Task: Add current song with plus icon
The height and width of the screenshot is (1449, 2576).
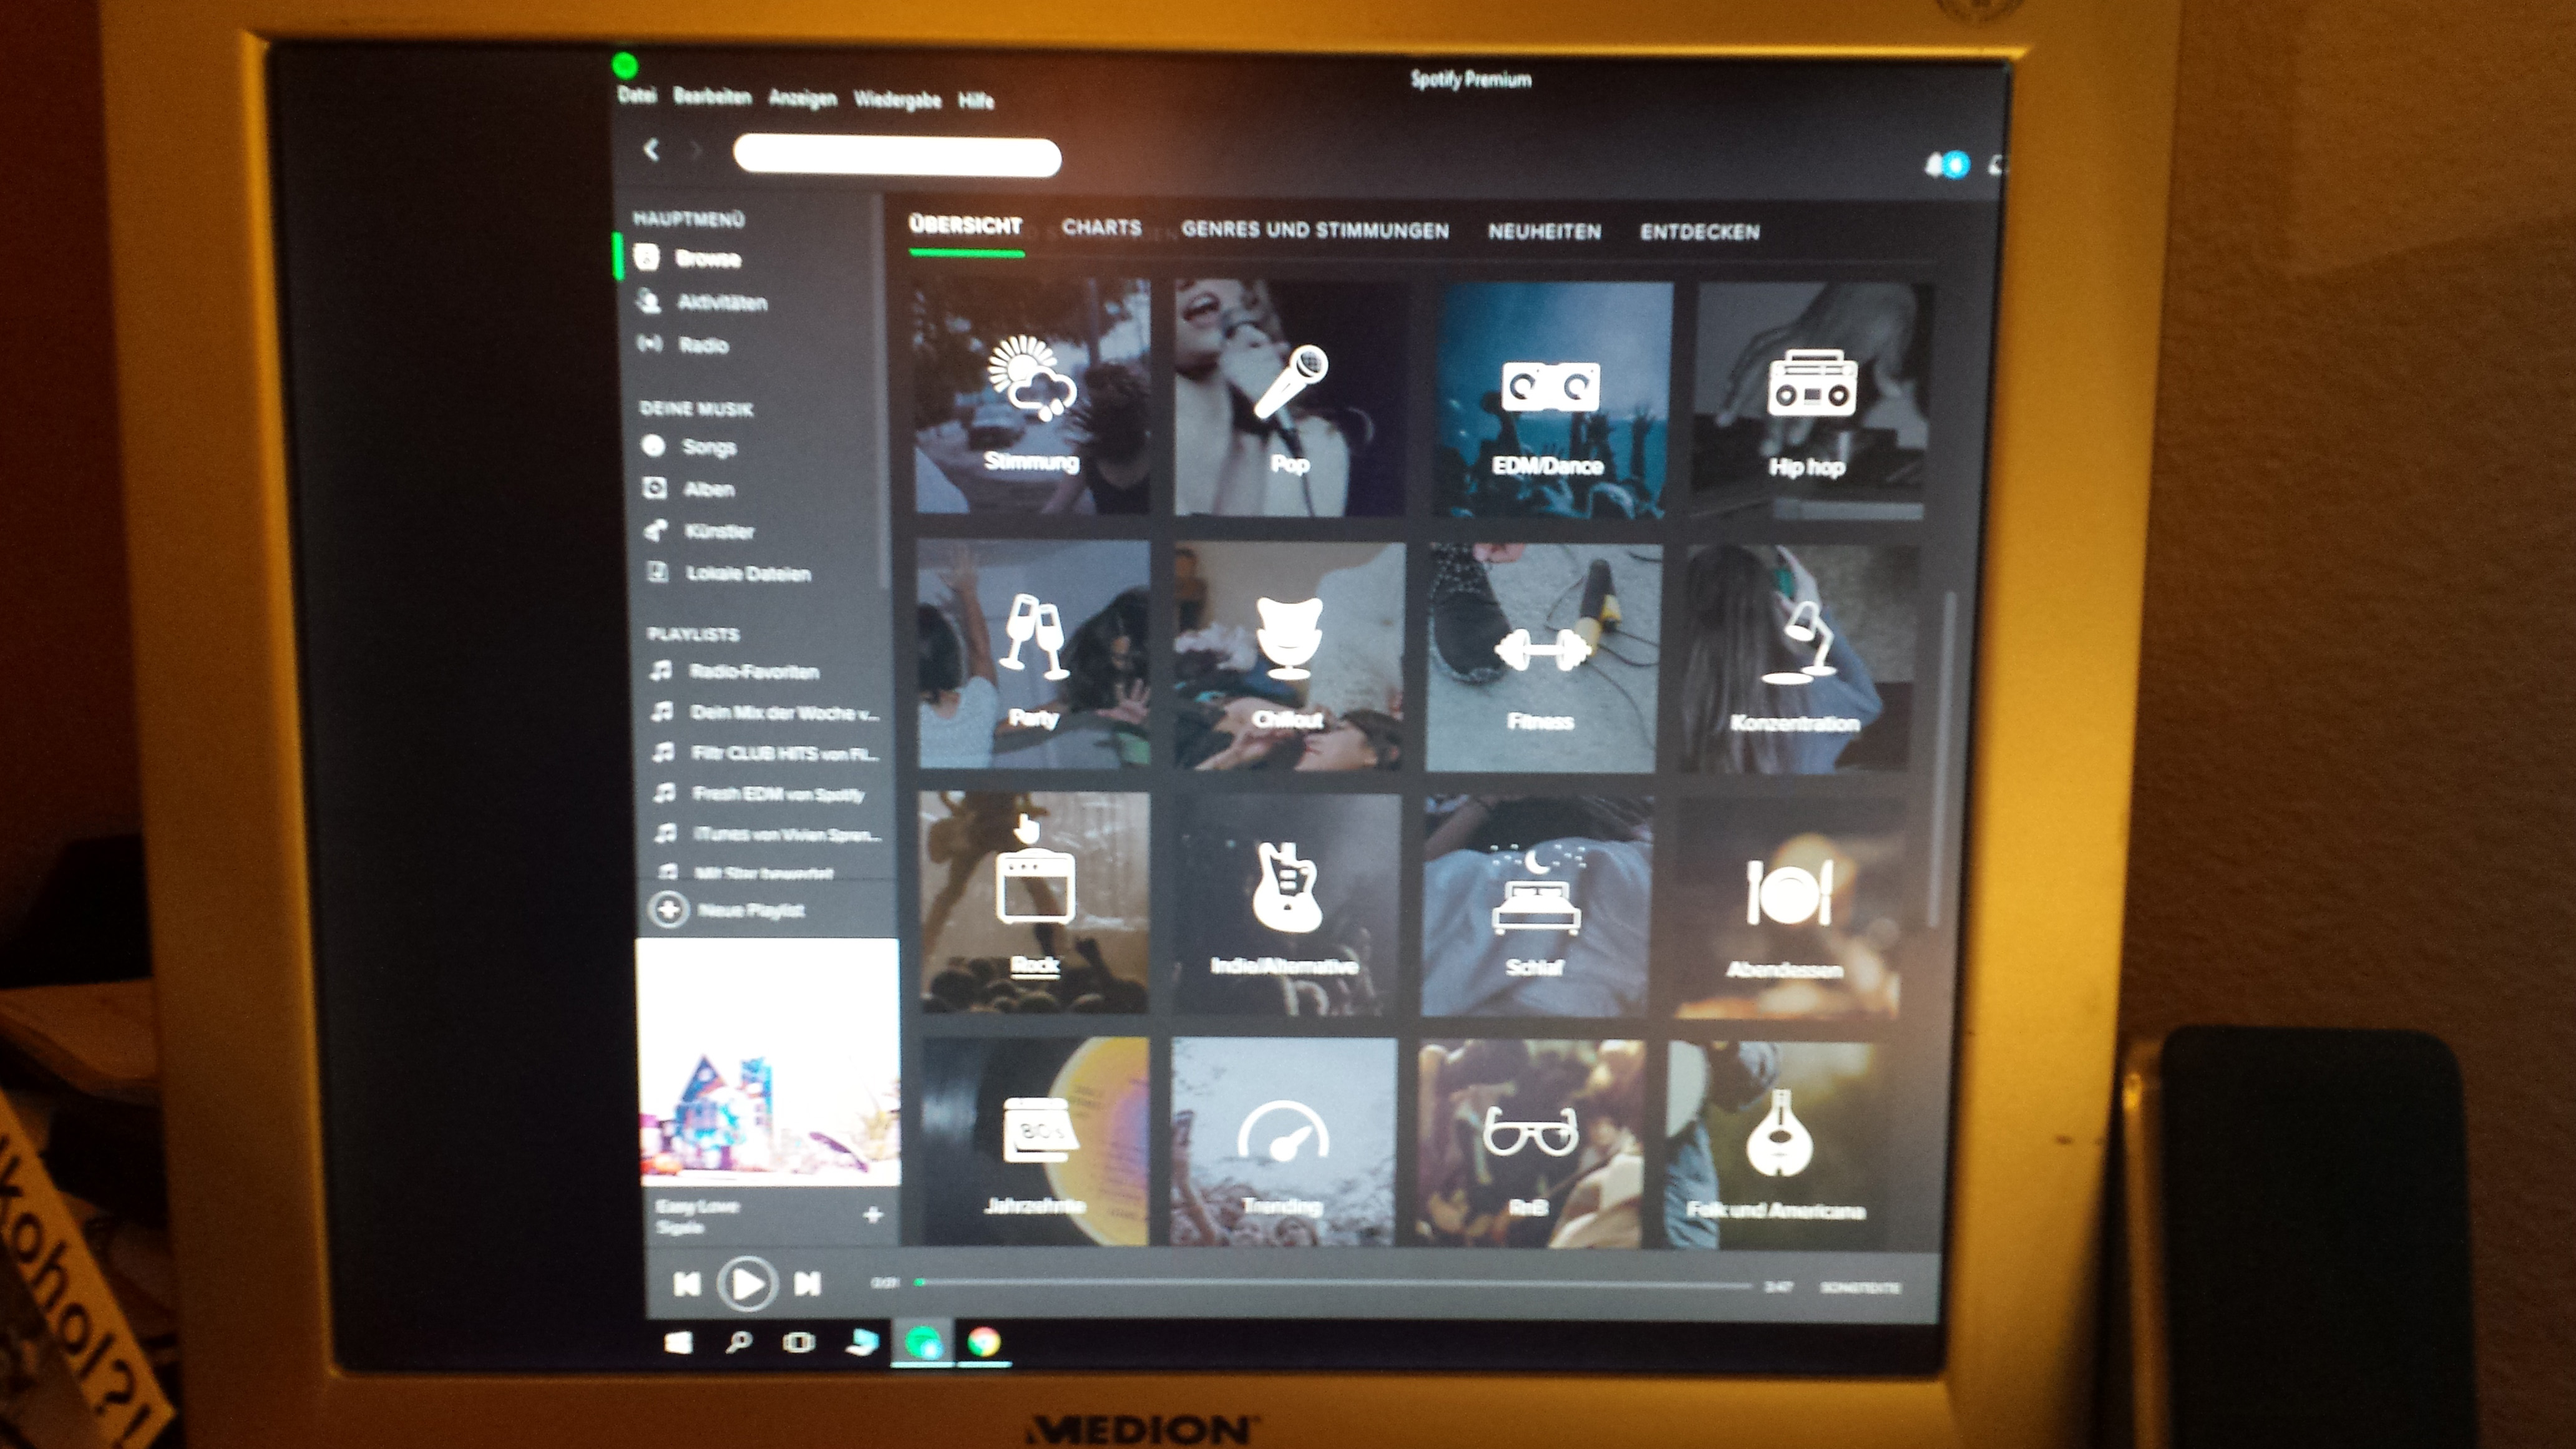Action: [873, 1215]
